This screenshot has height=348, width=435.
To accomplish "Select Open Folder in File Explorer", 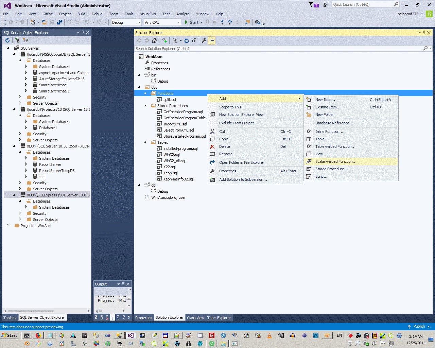I will point(255,162).
